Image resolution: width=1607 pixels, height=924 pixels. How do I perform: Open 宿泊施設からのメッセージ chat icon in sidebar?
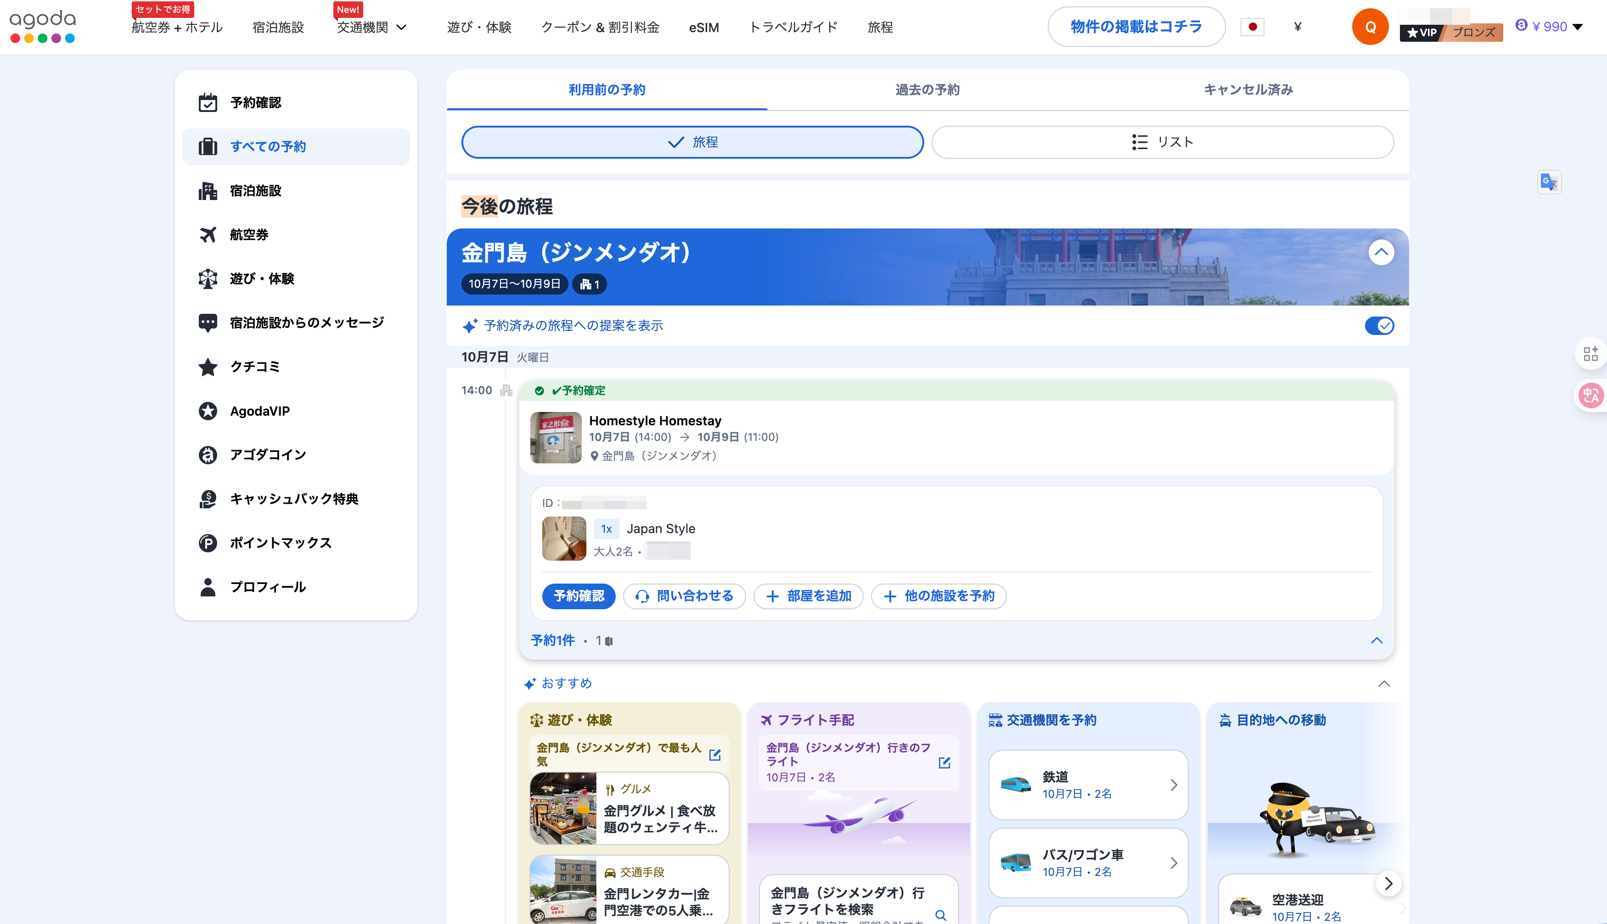pos(208,323)
